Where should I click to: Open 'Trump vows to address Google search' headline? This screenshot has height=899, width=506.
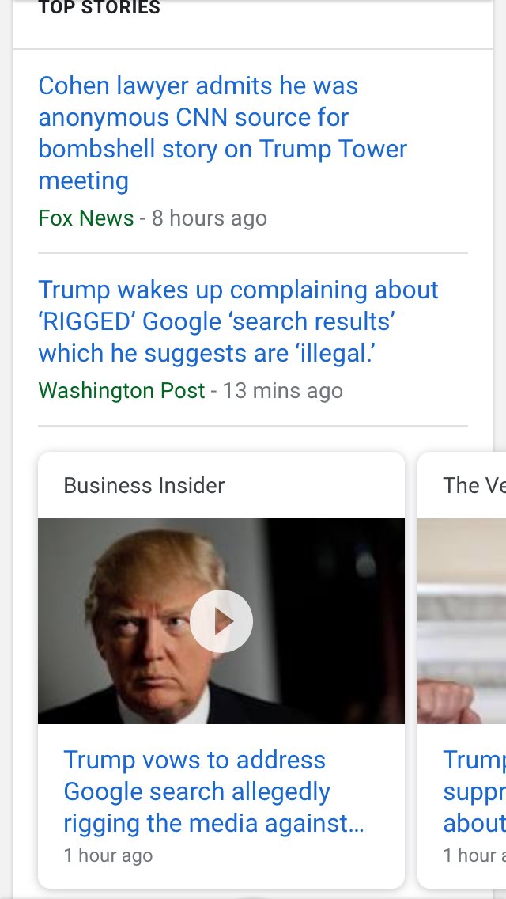[213, 792]
